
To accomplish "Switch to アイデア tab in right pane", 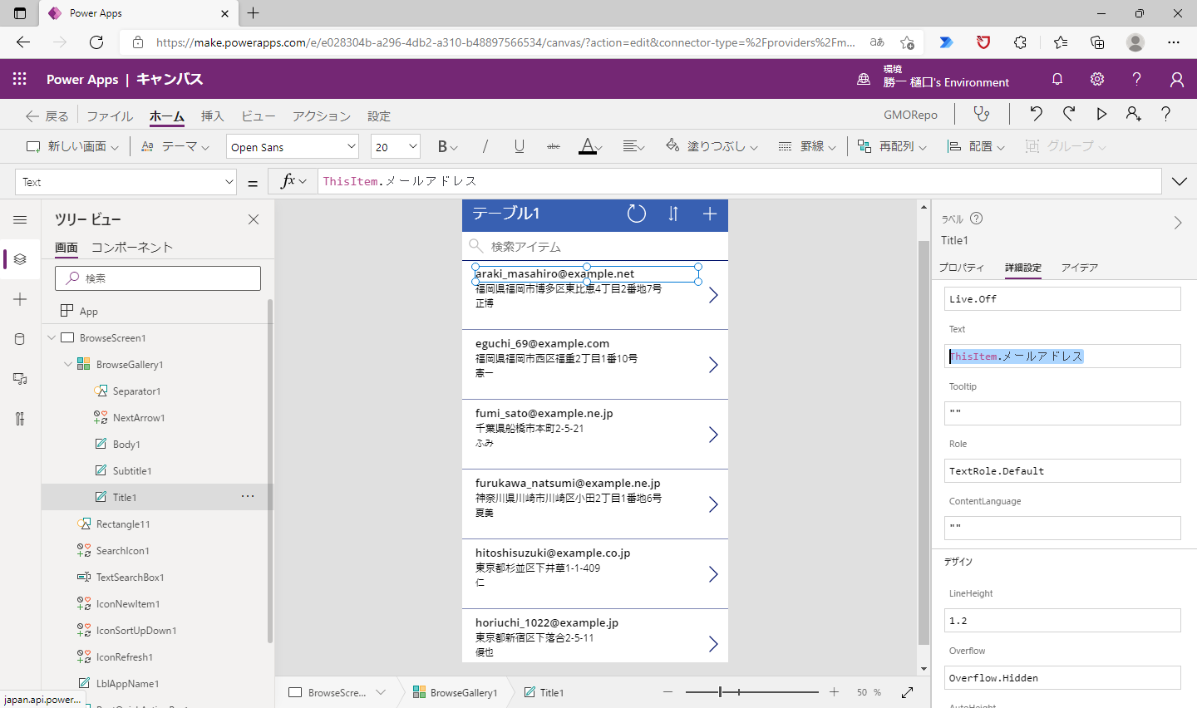I will [x=1080, y=268].
